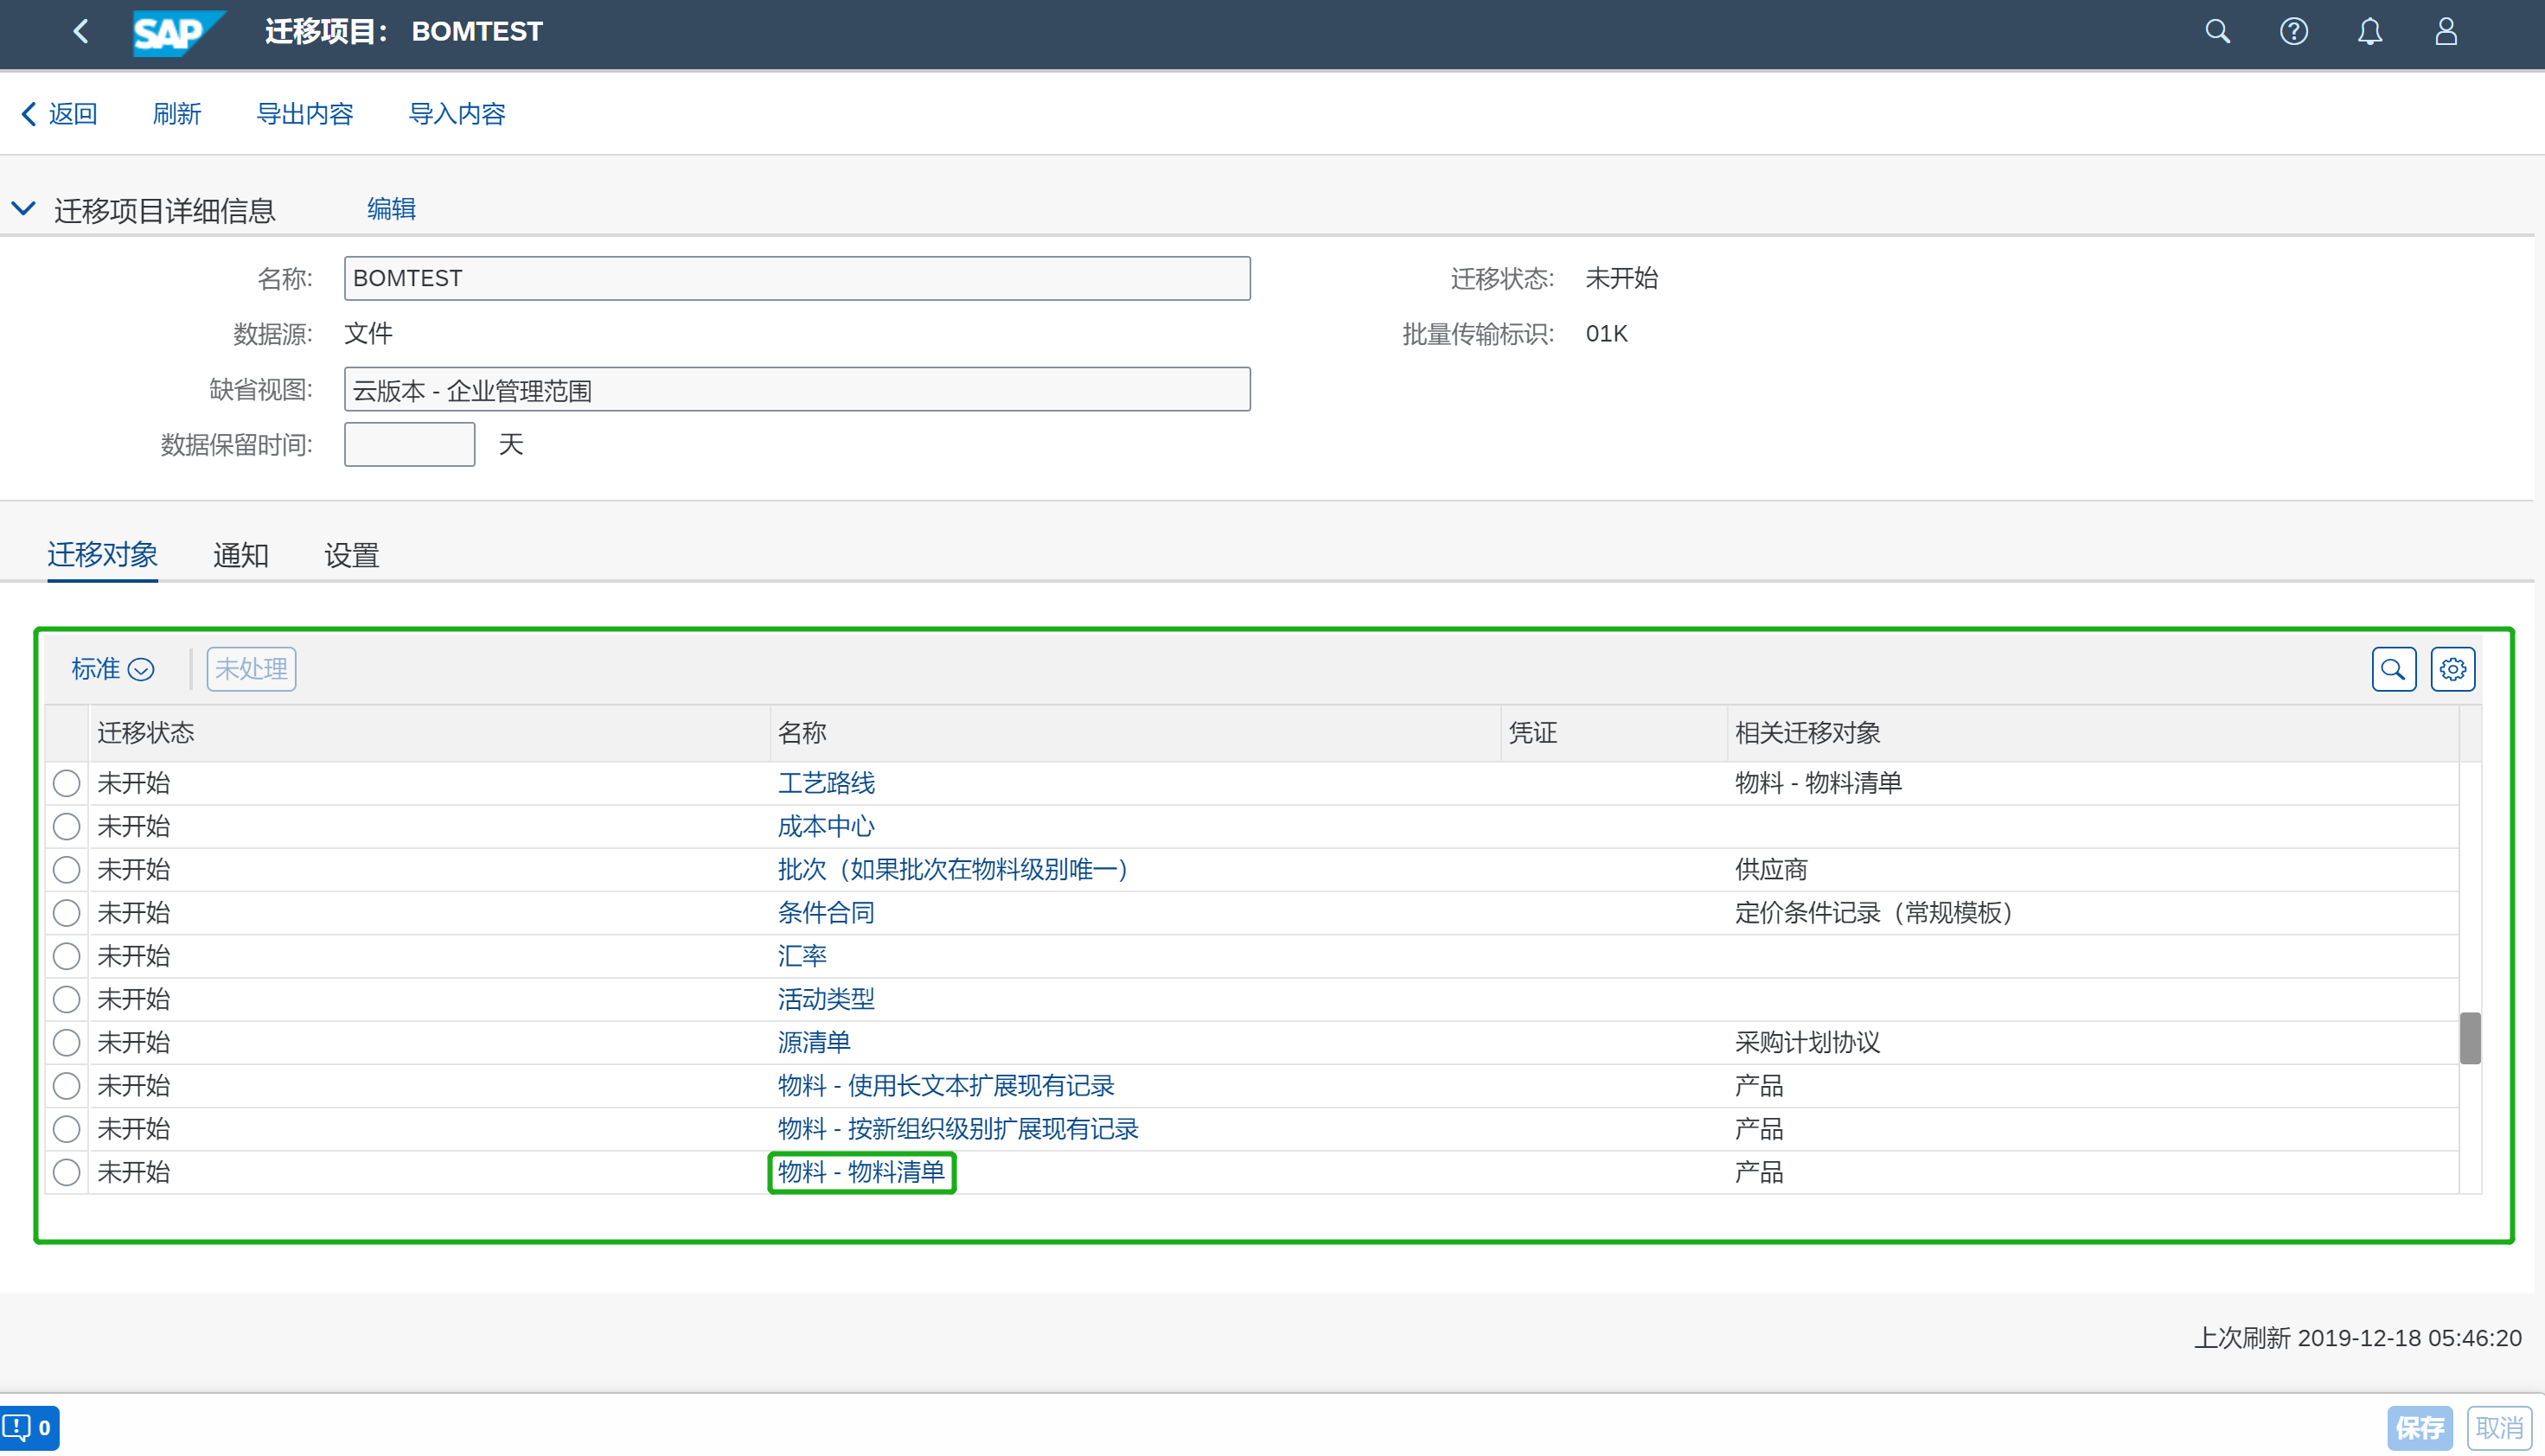The width and height of the screenshot is (2545, 1456).
Task: Click the 供应商 related object cell
Action: [1771, 870]
